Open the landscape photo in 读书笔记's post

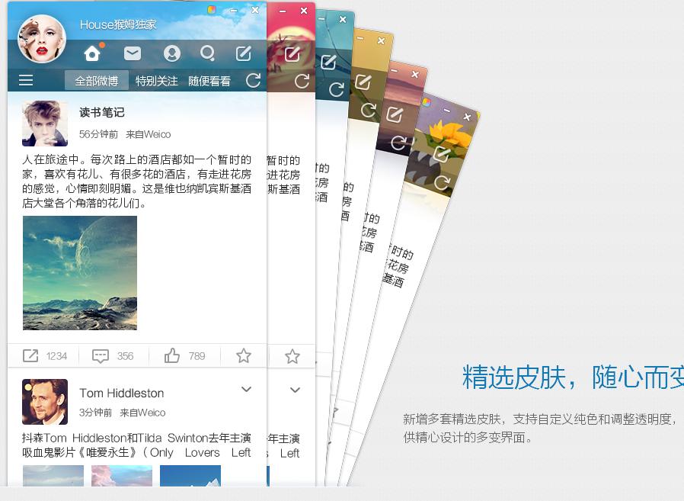pyautogui.click(x=79, y=272)
